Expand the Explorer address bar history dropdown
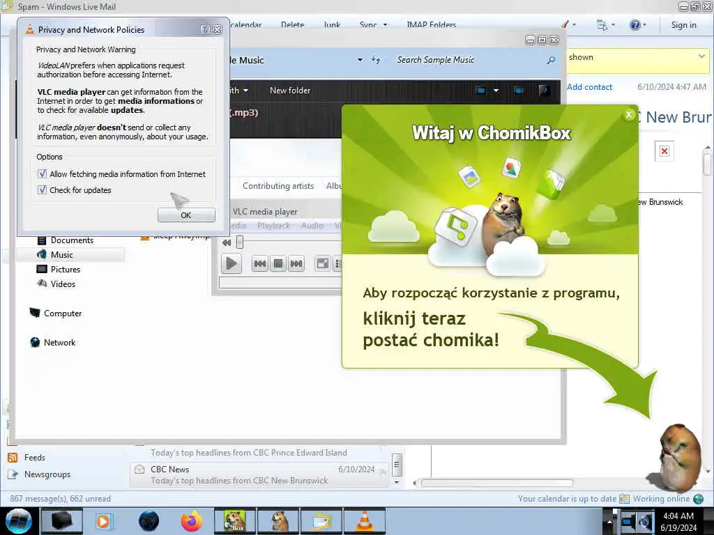This screenshot has height=535, width=714. click(x=360, y=60)
